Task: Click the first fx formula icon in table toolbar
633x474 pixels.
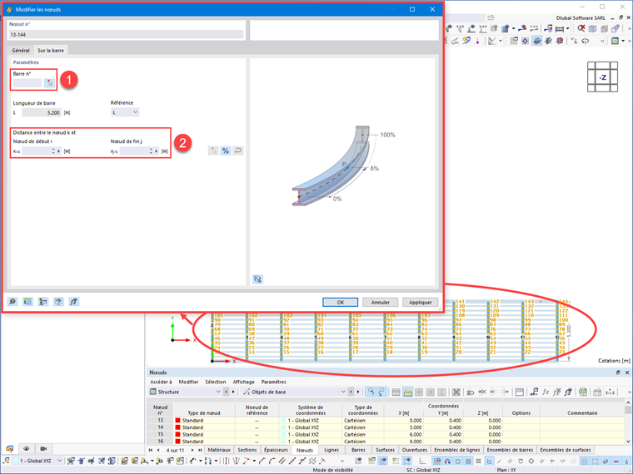Action: click(x=546, y=392)
